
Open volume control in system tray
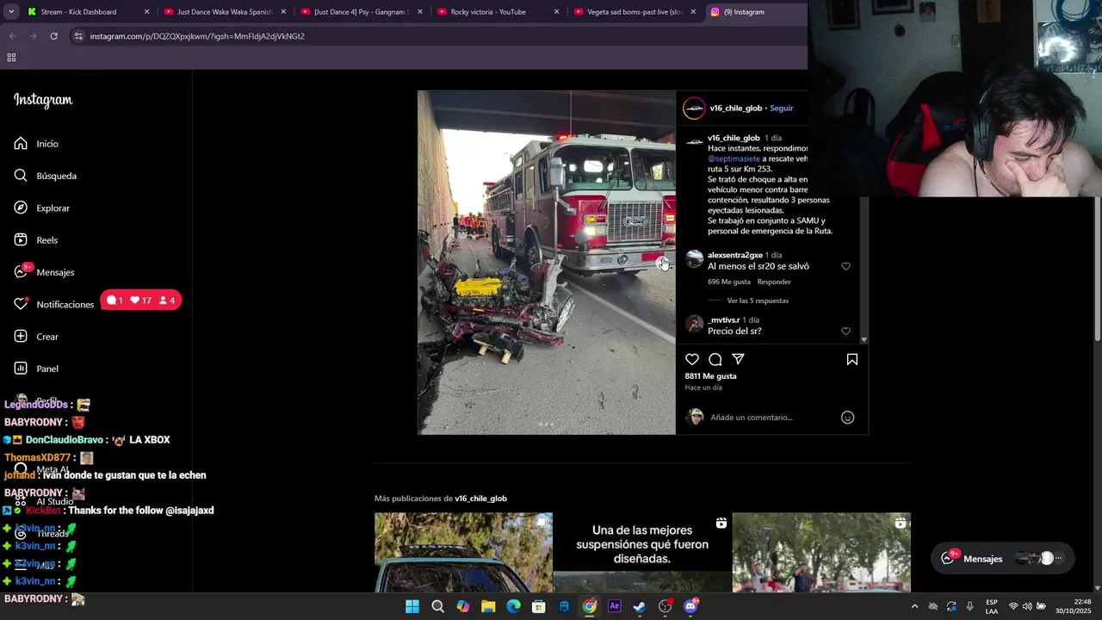pos(1027,606)
